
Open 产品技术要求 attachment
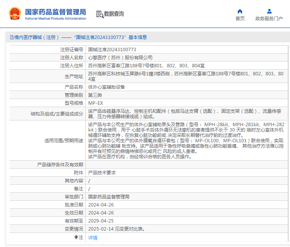[x=102, y=173]
